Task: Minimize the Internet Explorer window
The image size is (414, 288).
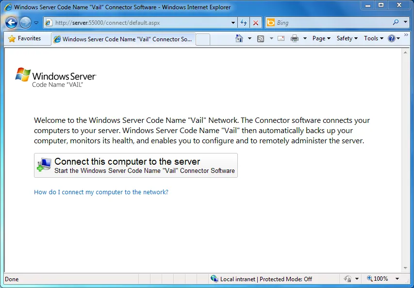Action: [368, 5]
